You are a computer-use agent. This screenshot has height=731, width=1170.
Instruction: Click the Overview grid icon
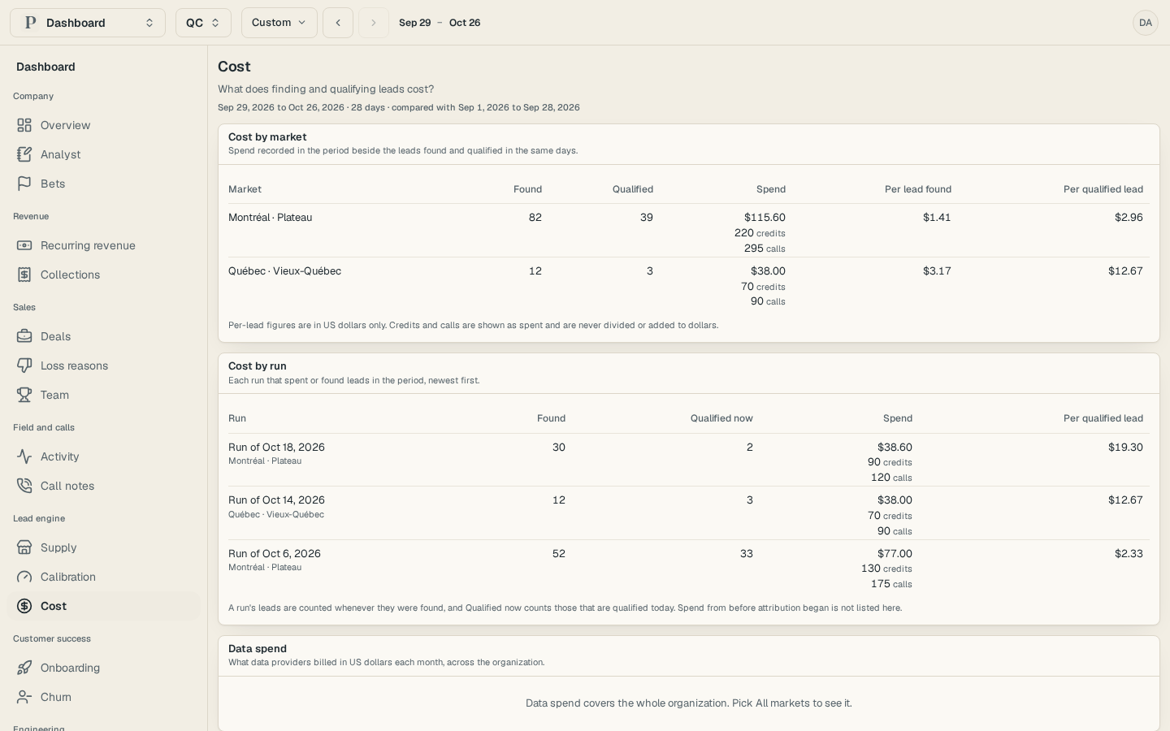coord(24,125)
